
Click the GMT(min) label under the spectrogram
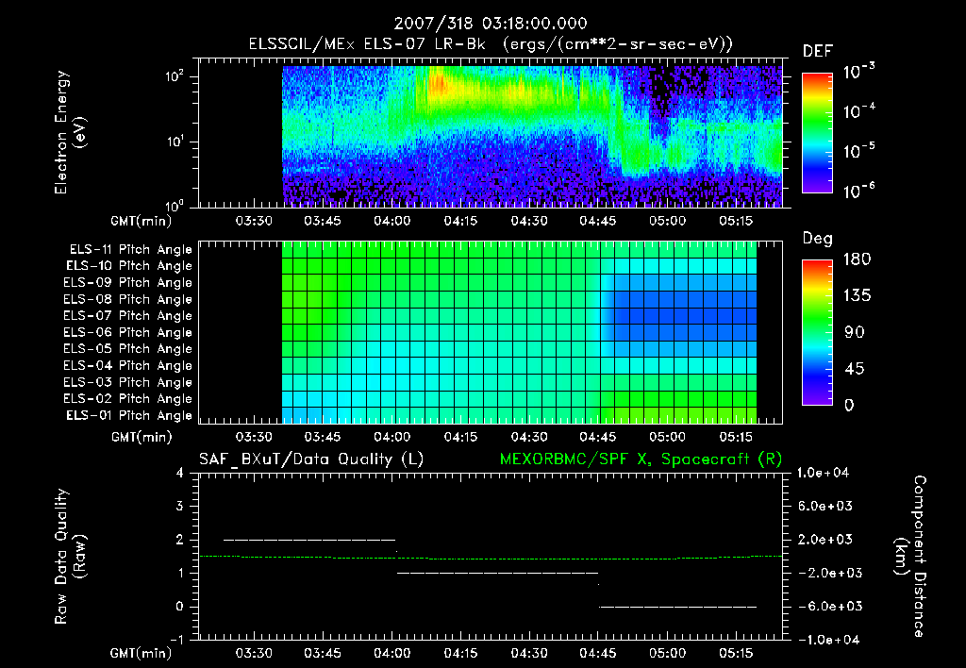[x=142, y=221]
